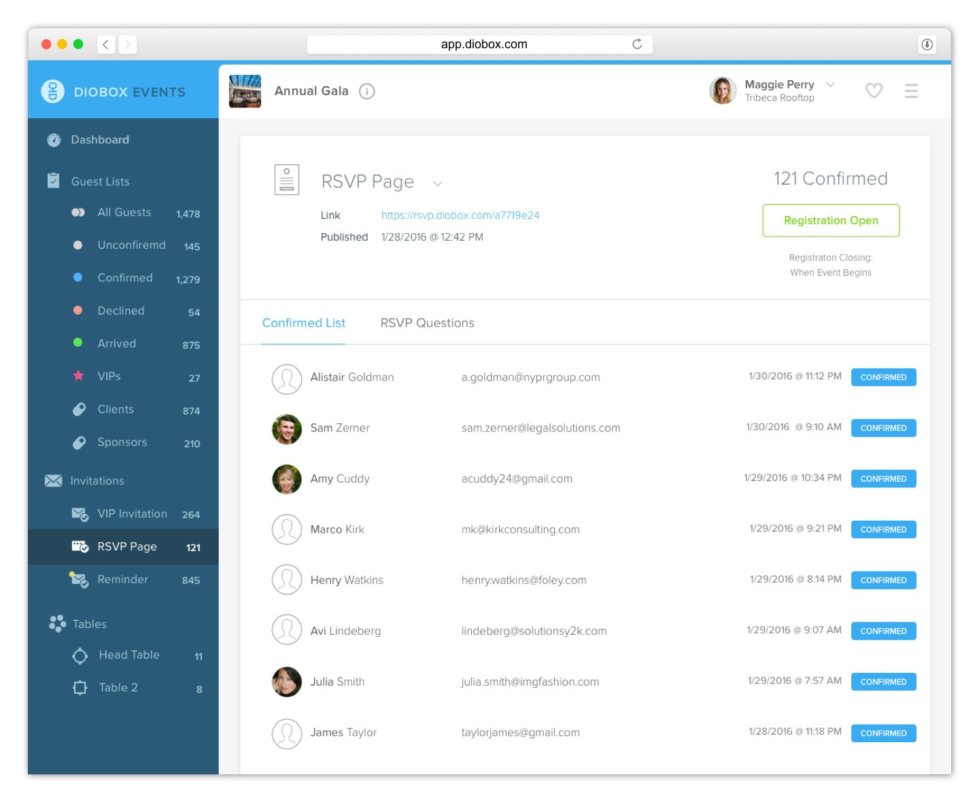Click the Guest Lists clipboard icon
Viewport: 979px width, 802px height.
coord(54,181)
